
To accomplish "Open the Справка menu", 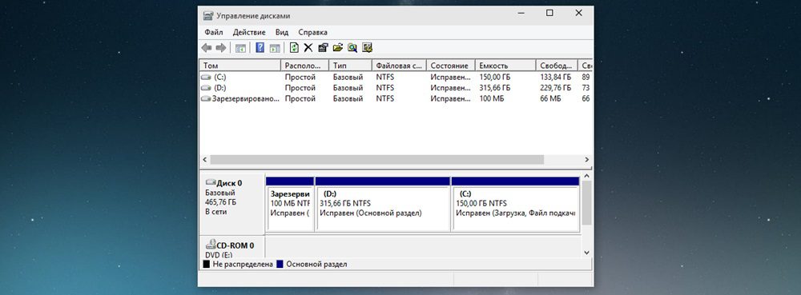I will click(312, 32).
